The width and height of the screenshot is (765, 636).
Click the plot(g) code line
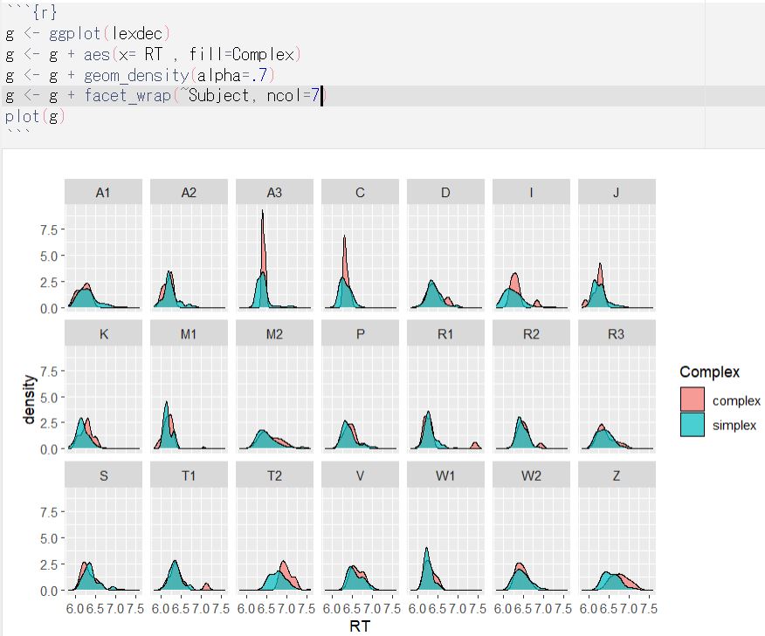point(35,116)
